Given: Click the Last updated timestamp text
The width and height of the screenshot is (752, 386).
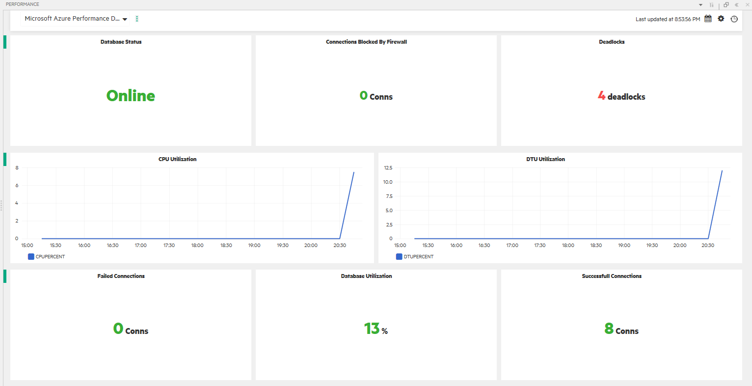Looking at the screenshot, I should 668,19.
